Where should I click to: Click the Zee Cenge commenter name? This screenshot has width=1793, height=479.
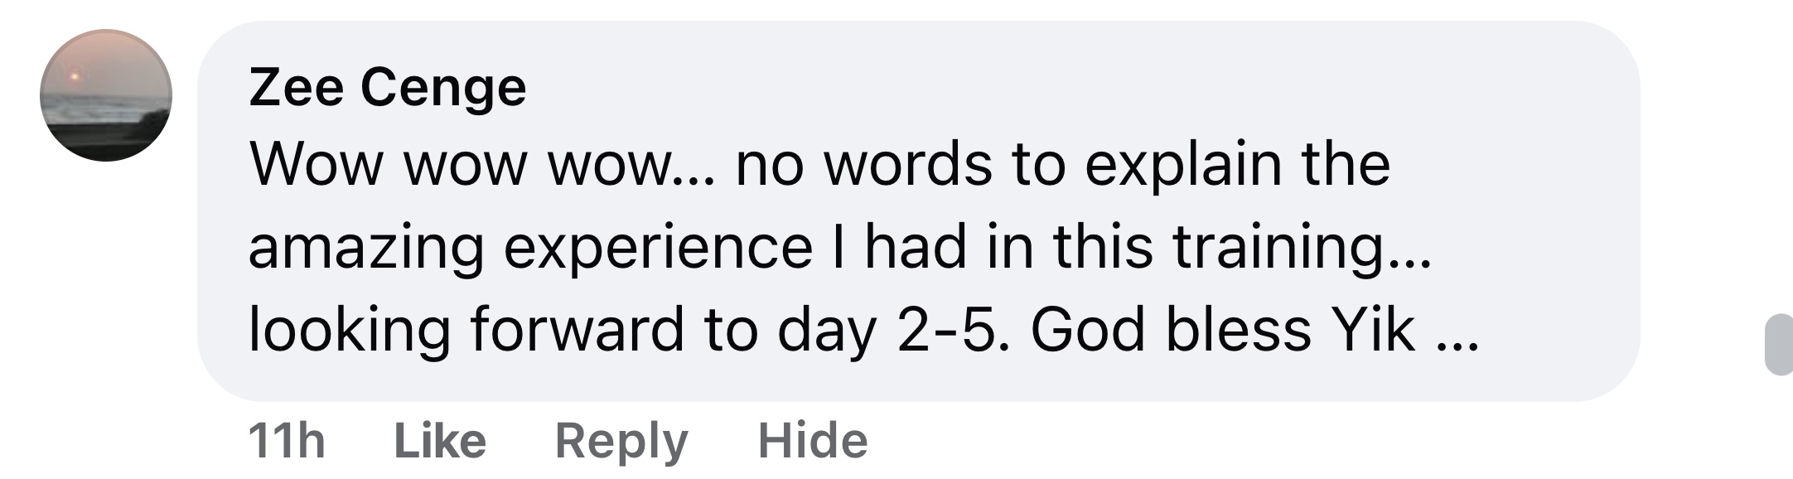pyautogui.click(x=387, y=87)
